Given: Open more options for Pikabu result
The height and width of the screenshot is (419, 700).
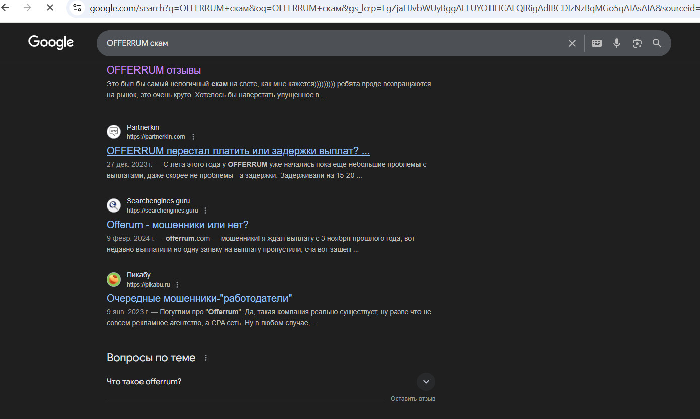Looking at the screenshot, I should coord(177,285).
